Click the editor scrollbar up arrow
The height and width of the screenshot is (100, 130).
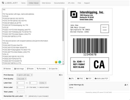tap(63, 9)
